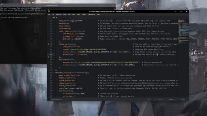The height and width of the screenshot is (116, 207).
Task: Open the Help menu
Action: point(98,15)
